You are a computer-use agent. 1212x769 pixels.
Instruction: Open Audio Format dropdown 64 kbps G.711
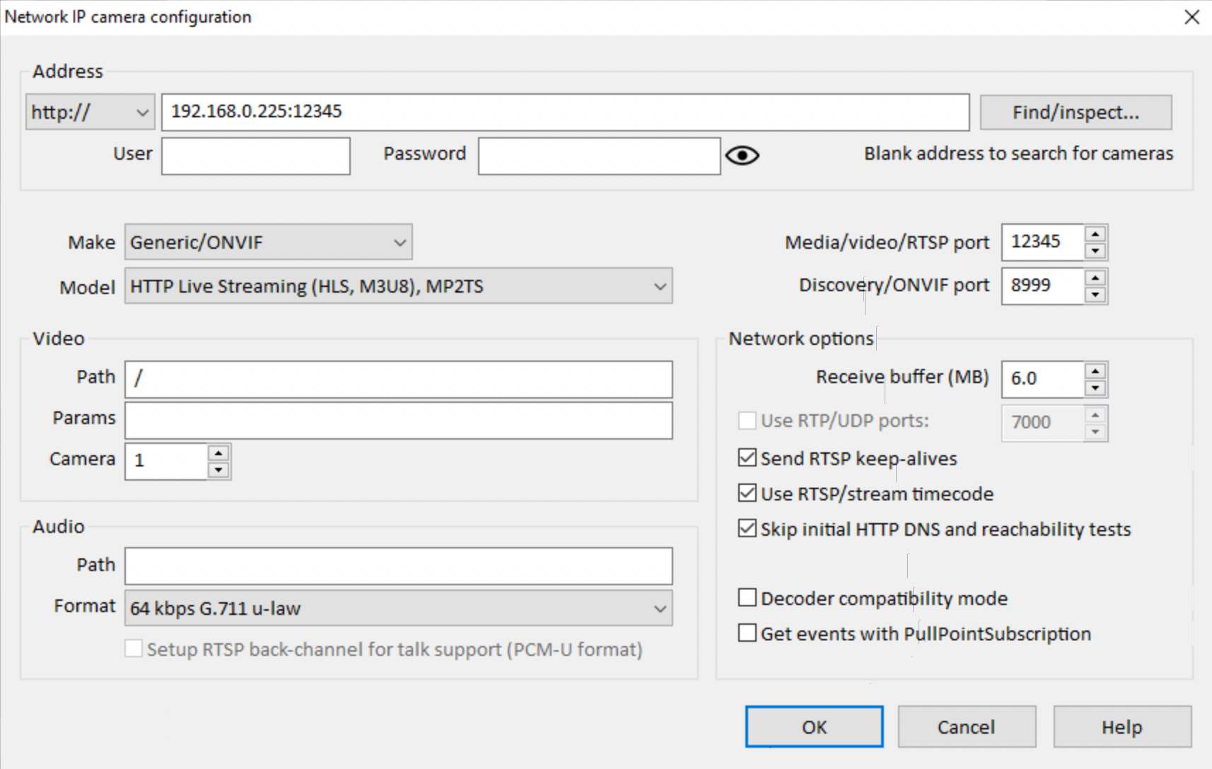tap(399, 609)
